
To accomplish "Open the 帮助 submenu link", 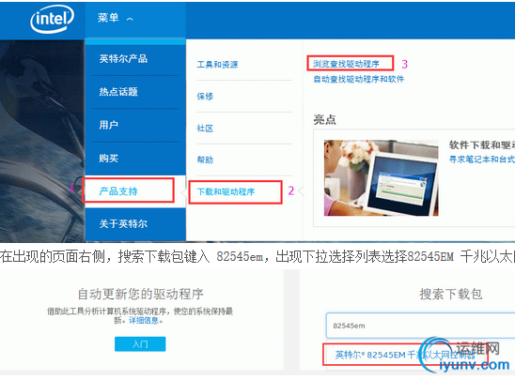I will (205, 160).
